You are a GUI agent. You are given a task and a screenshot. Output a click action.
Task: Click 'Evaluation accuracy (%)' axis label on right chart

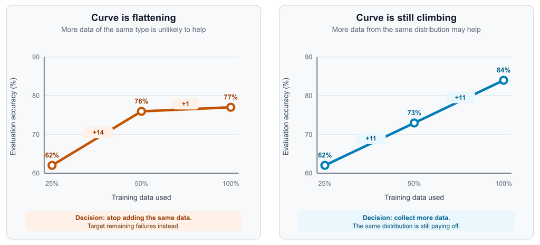[286, 116]
